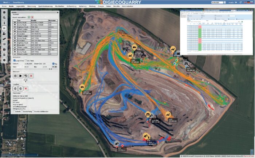255x158 pixels.
Task: Check the Details checkbox
Action: point(14,111)
